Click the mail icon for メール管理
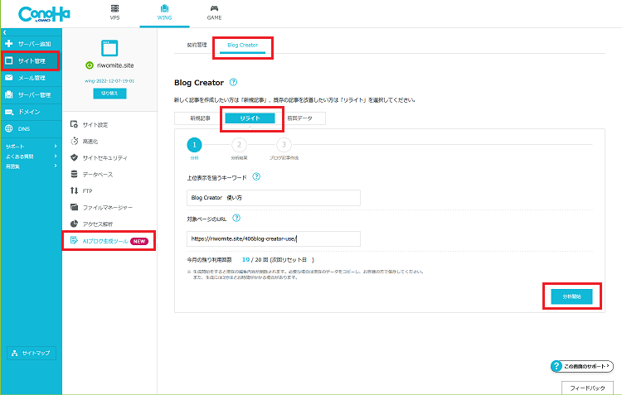The height and width of the screenshot is (395, 622). [x=9, y=78]
